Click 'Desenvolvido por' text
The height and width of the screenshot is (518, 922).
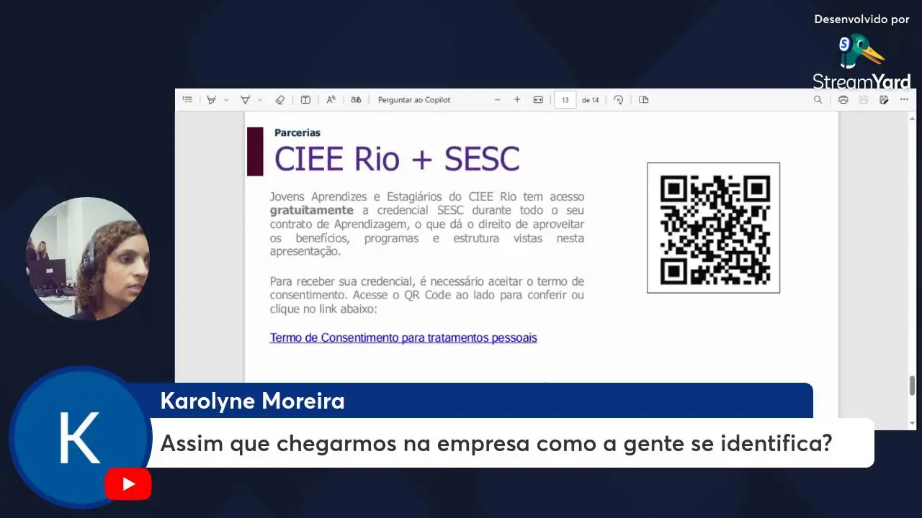862,19
